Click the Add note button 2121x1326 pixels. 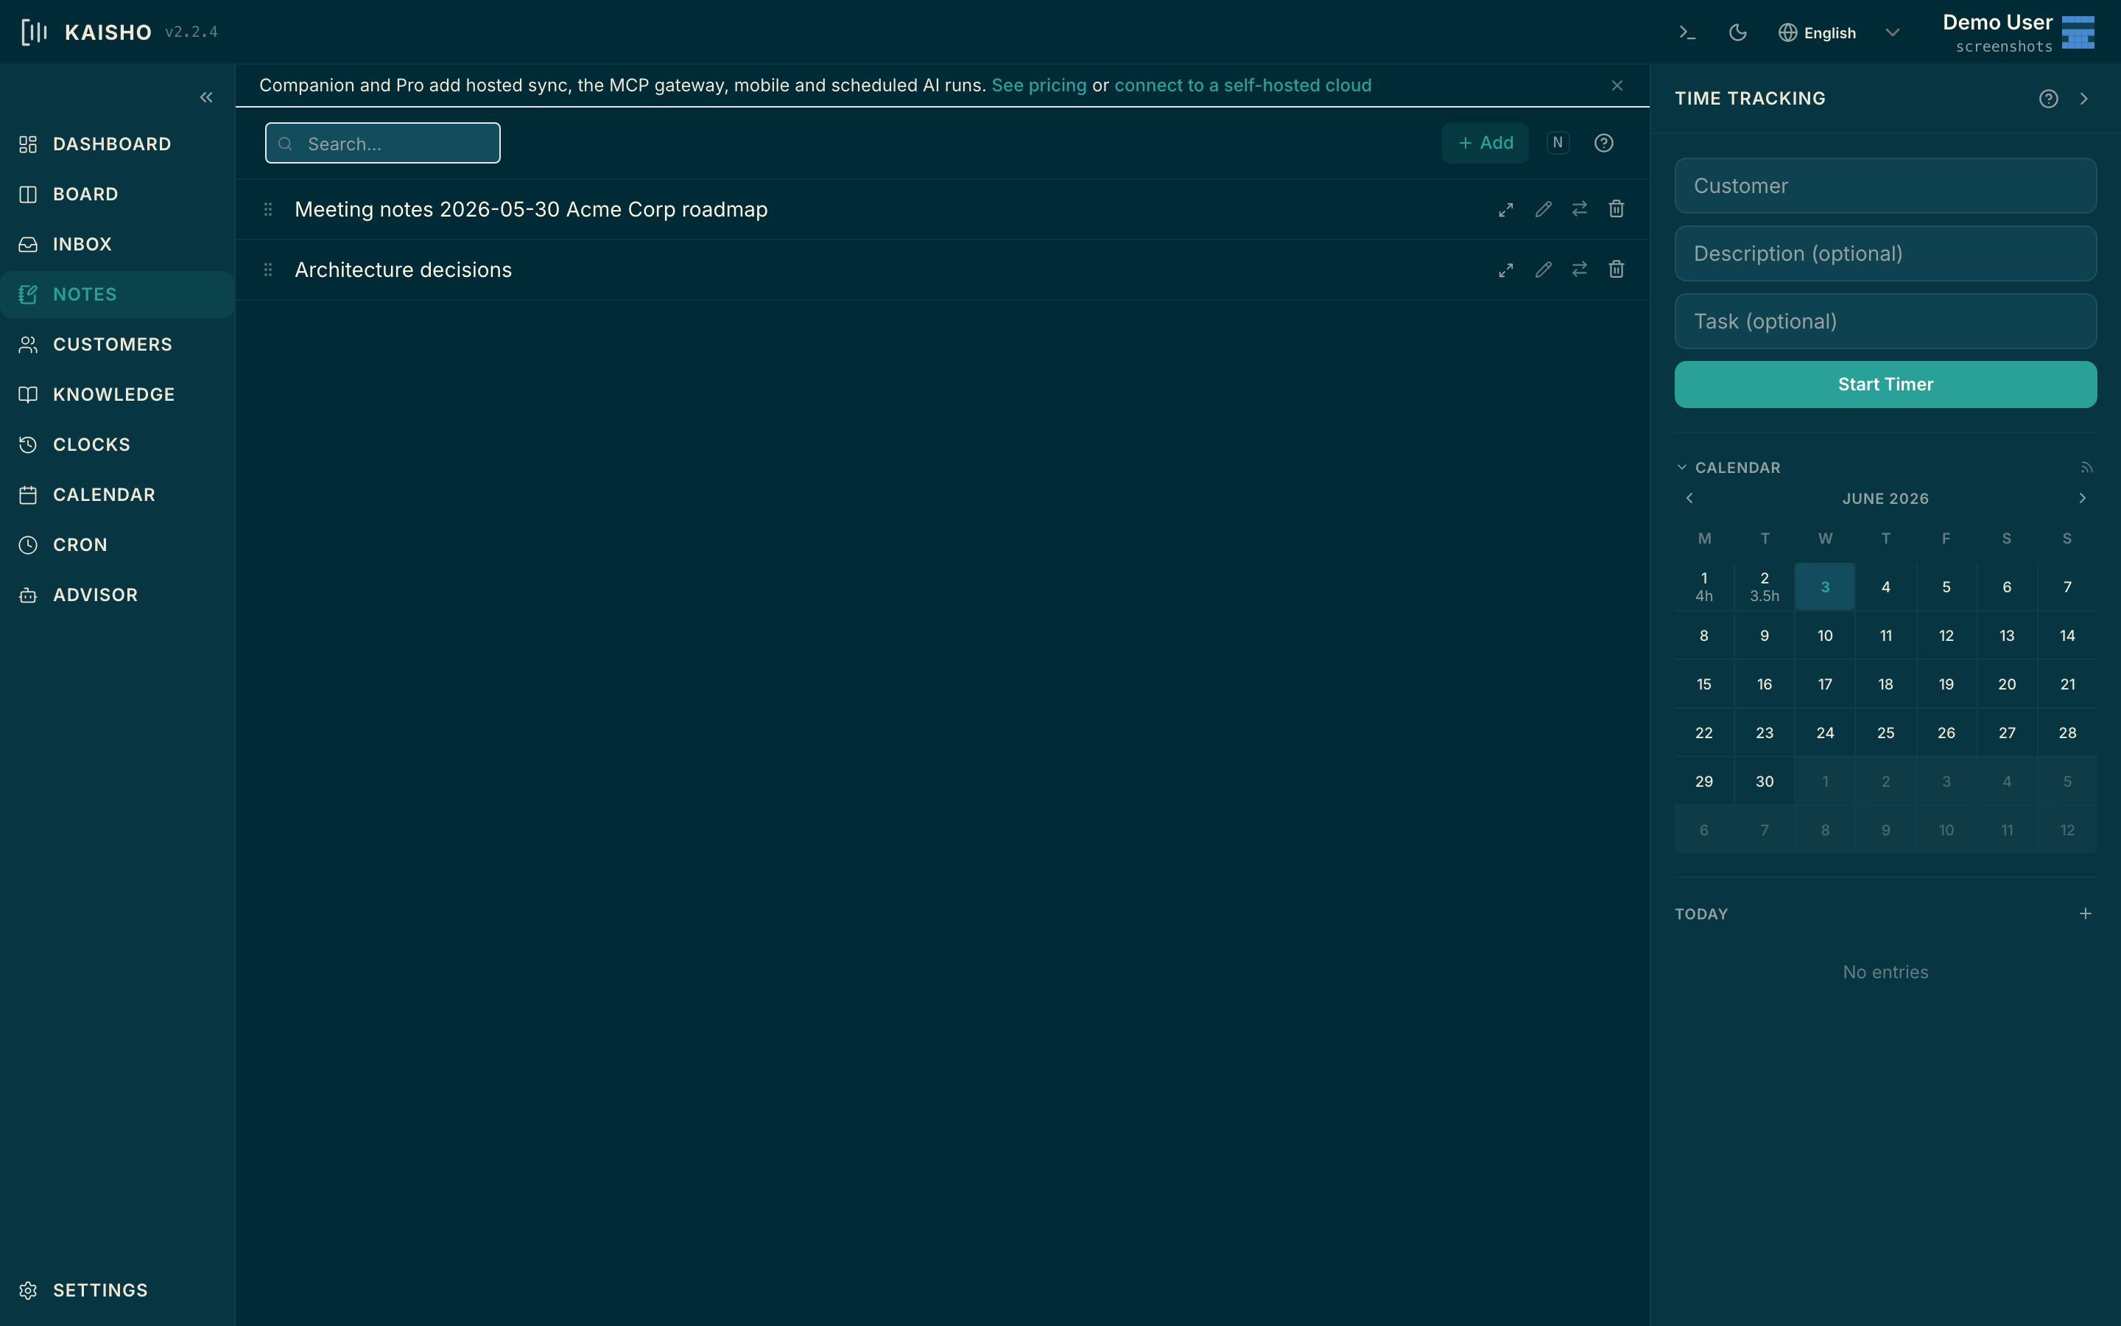click(1485, 143)
